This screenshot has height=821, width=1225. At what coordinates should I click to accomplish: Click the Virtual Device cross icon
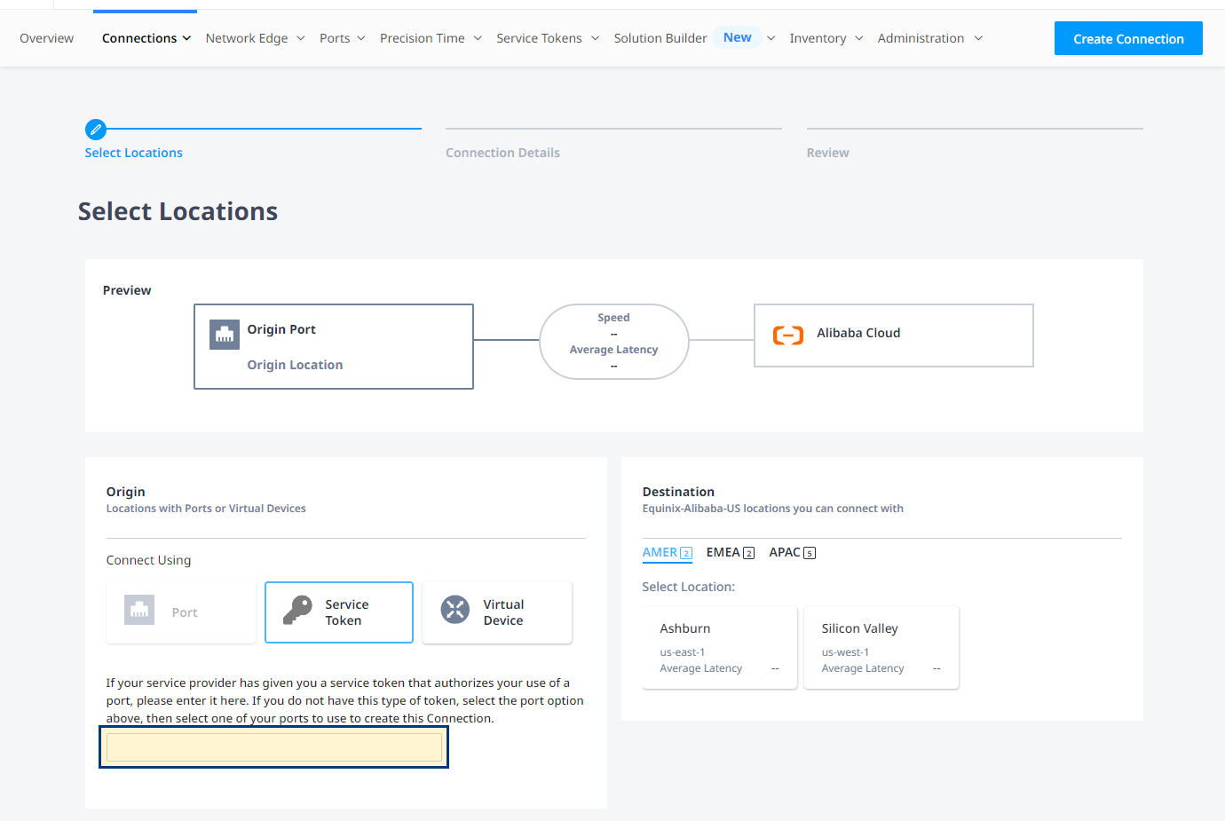click(455, 610)
